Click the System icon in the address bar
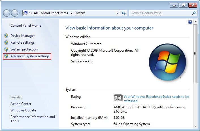Viewport: 200px width, 131px height. click(26, 13)
